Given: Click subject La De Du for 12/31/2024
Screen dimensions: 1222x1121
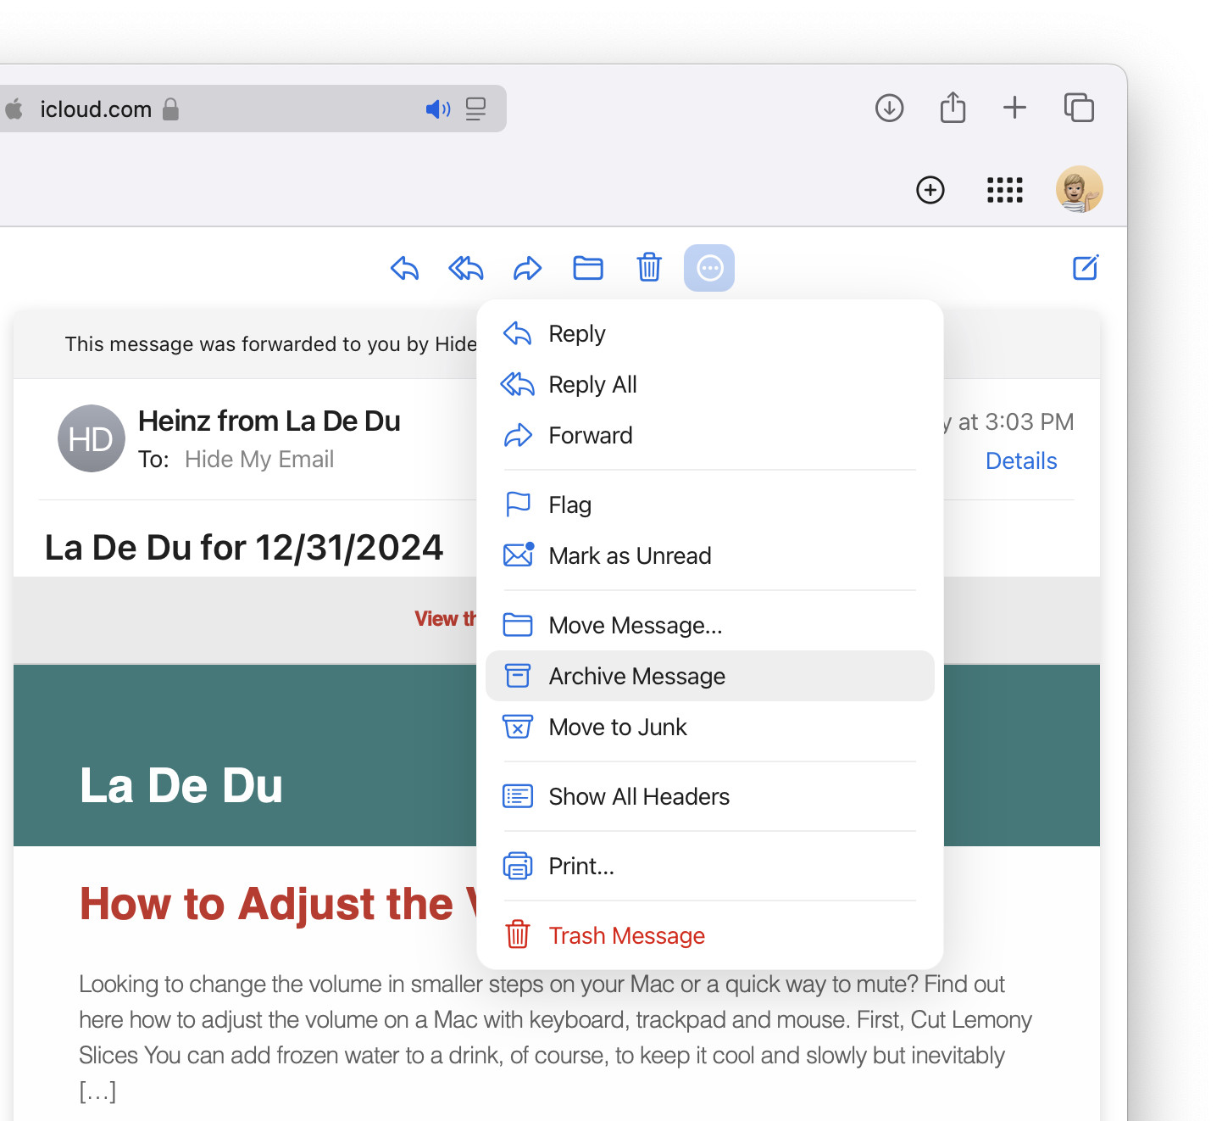Looking at the screenshot, I should point(244,548).
